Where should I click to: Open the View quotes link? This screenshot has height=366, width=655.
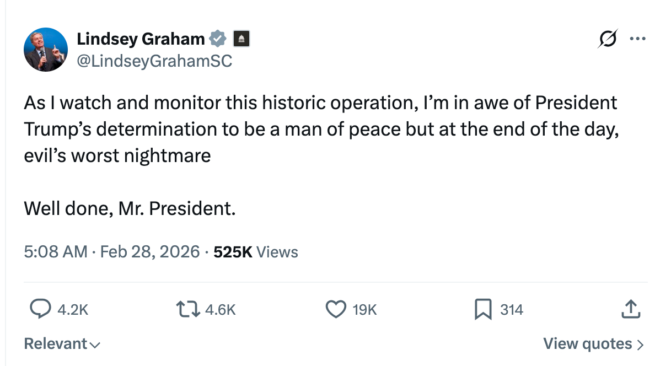click(x=588, y=344)
